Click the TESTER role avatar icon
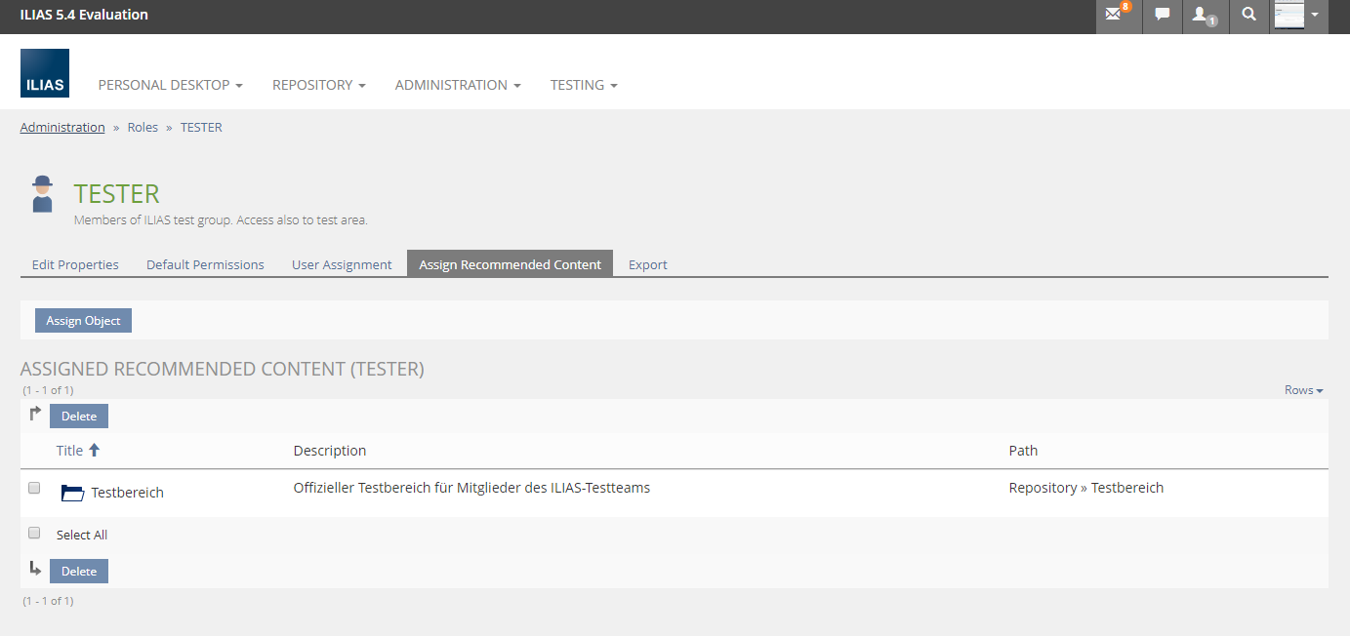Viewport: 1350px width, 636px height. pos(42,194)
